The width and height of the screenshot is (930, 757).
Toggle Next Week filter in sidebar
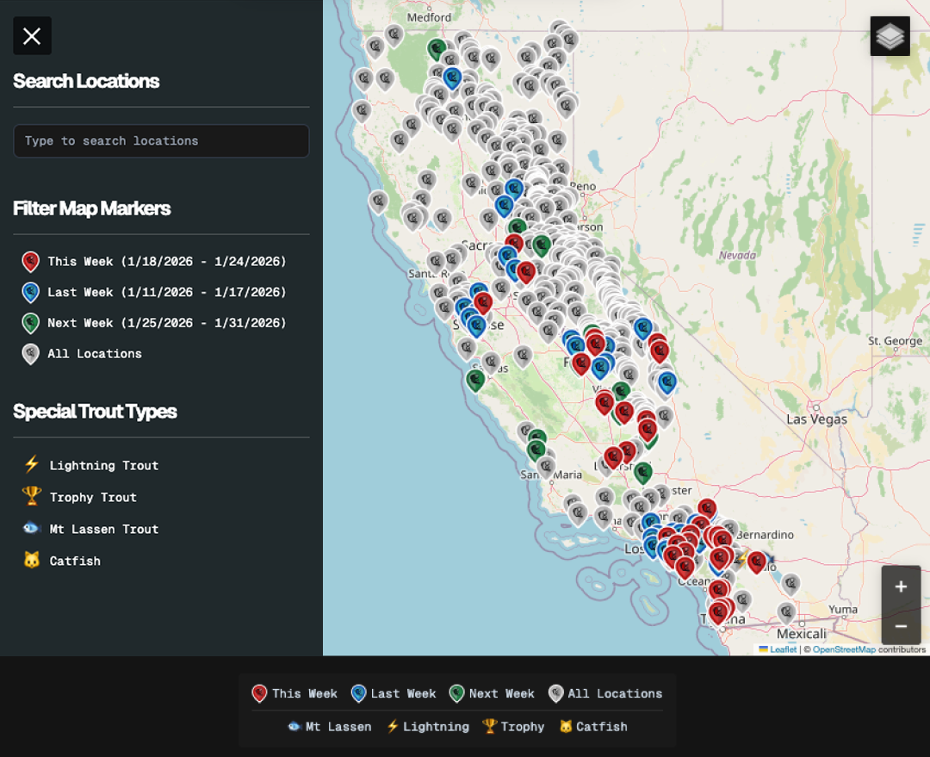(155, 324)
